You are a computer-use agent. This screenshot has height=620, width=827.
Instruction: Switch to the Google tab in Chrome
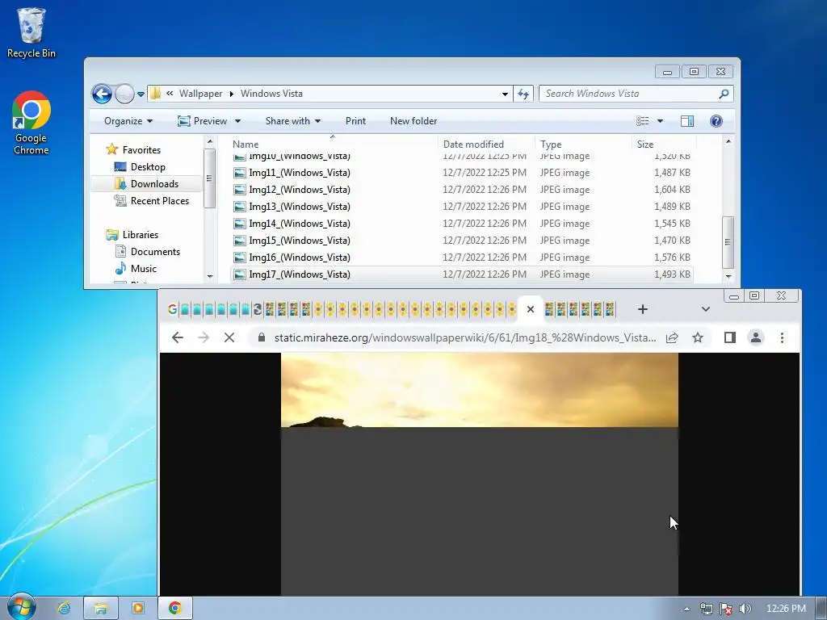(x=173, y=309)
